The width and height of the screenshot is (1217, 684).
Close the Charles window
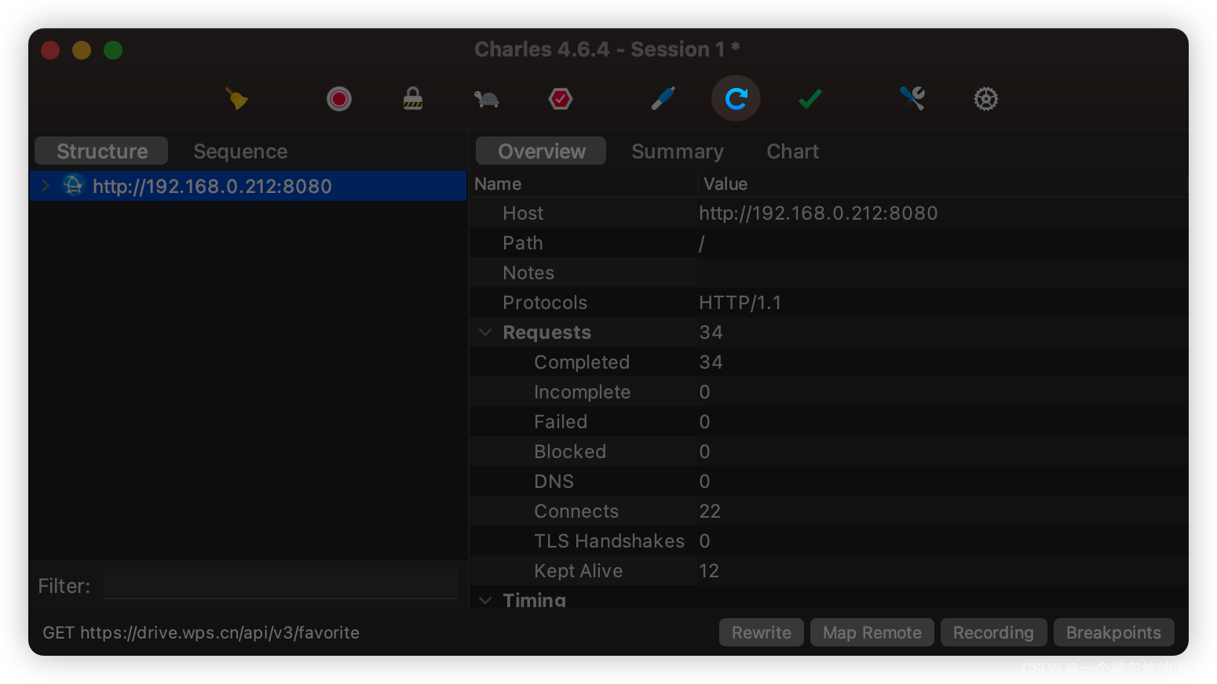pos(50,50)
